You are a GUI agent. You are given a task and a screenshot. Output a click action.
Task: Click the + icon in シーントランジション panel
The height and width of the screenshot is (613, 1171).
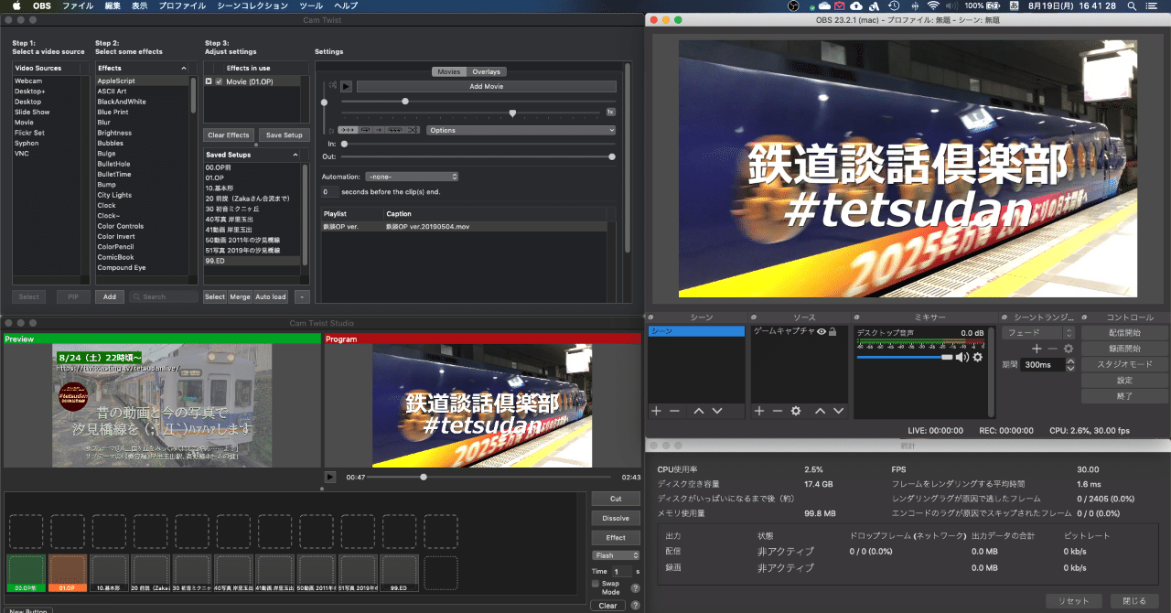(1037, 349)
